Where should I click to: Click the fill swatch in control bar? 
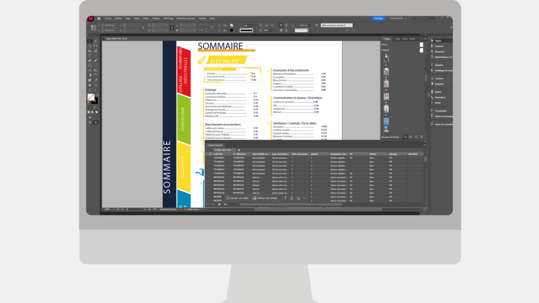pyautogui.click(x=232, y=25)
